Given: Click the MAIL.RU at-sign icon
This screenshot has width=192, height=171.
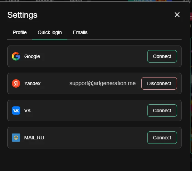Looking at the screenshot, I should 16,138.
